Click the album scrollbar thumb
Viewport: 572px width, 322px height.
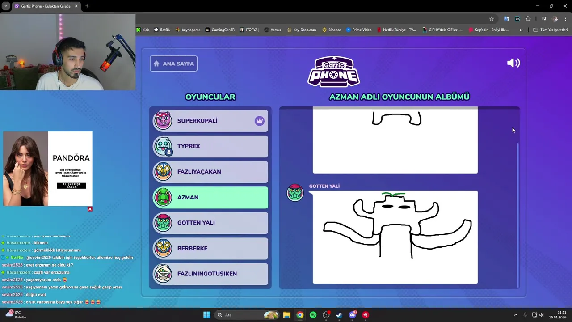518,215
